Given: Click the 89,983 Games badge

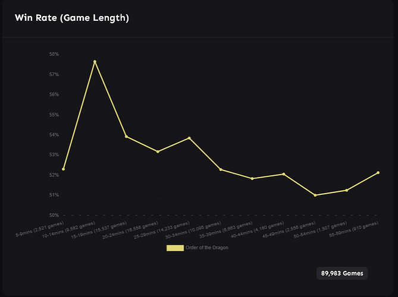Looking at the screenshot, I should (342, 273).
